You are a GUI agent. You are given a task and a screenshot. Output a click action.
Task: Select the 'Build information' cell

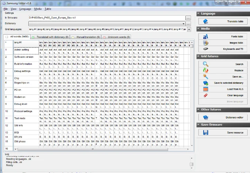(x=26, y=65)
